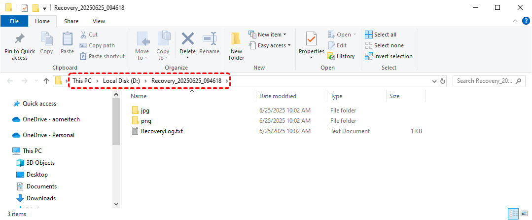Click the Copy icon in Clipboard group

point(47,39)
